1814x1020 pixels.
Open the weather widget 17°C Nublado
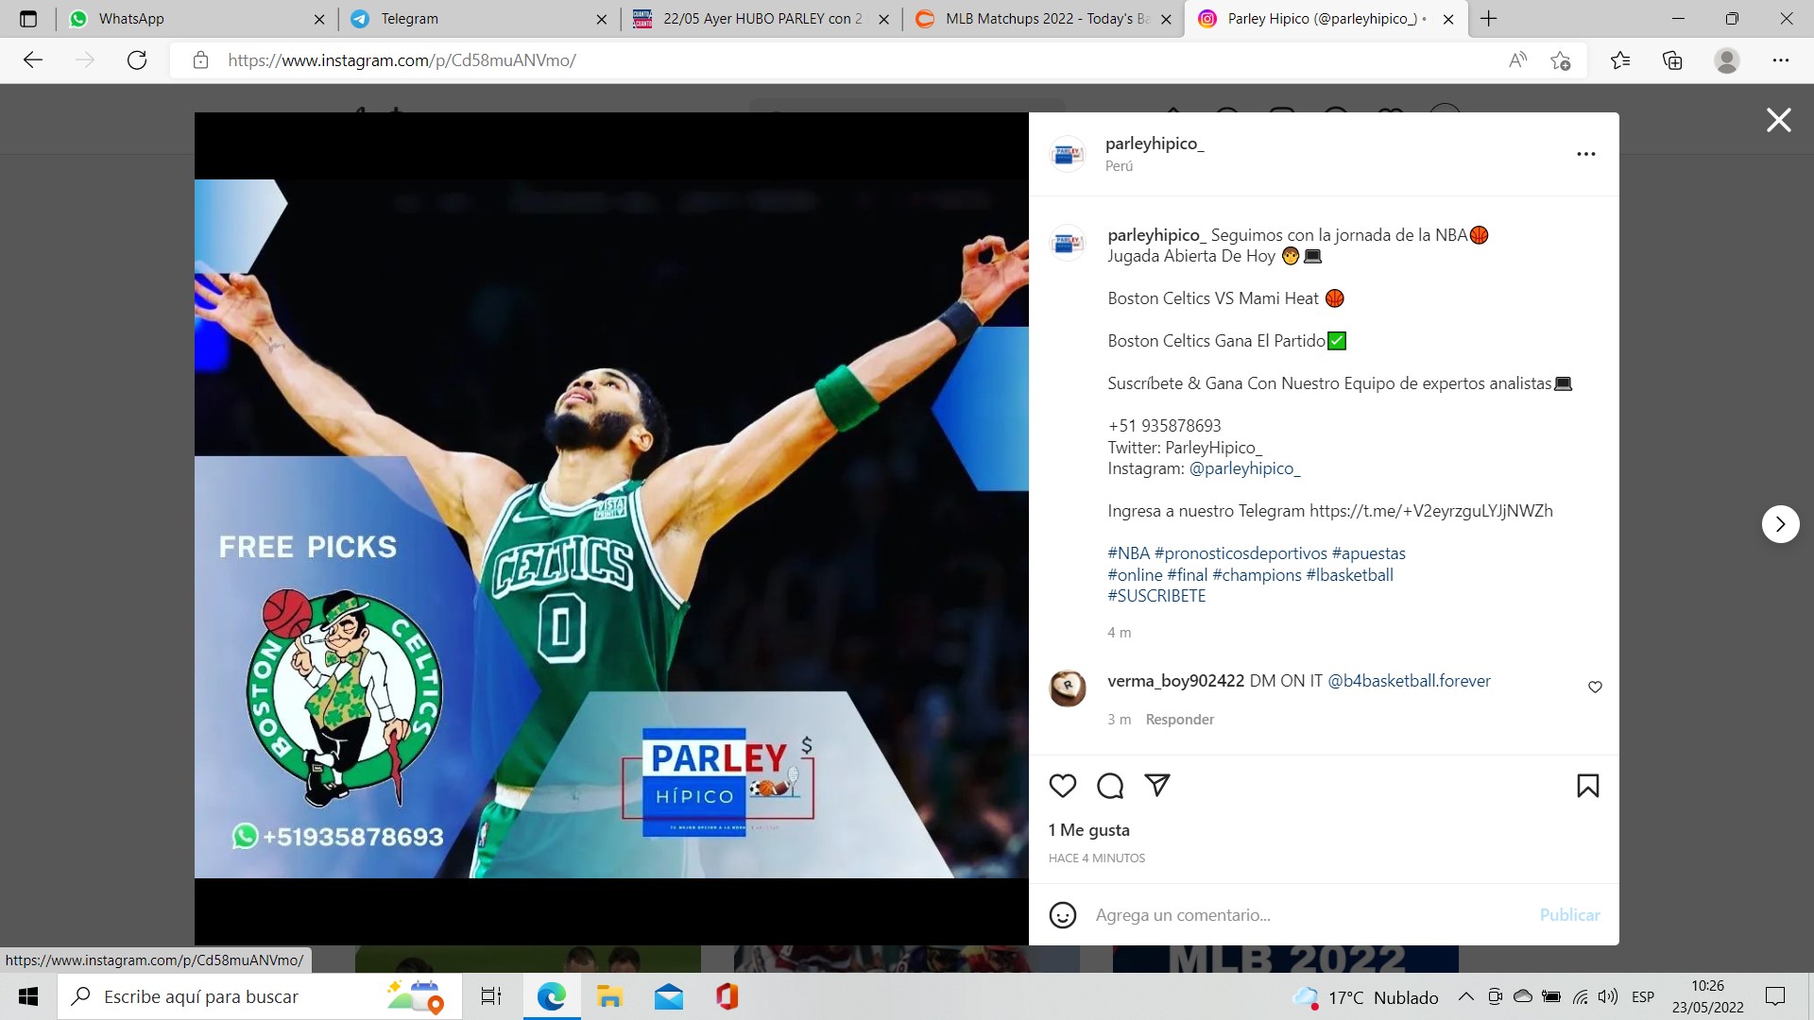click(1366, 997)
